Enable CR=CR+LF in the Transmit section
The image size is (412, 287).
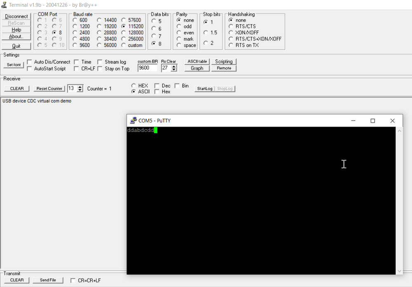pyautogui.click(x=73, y=280)
